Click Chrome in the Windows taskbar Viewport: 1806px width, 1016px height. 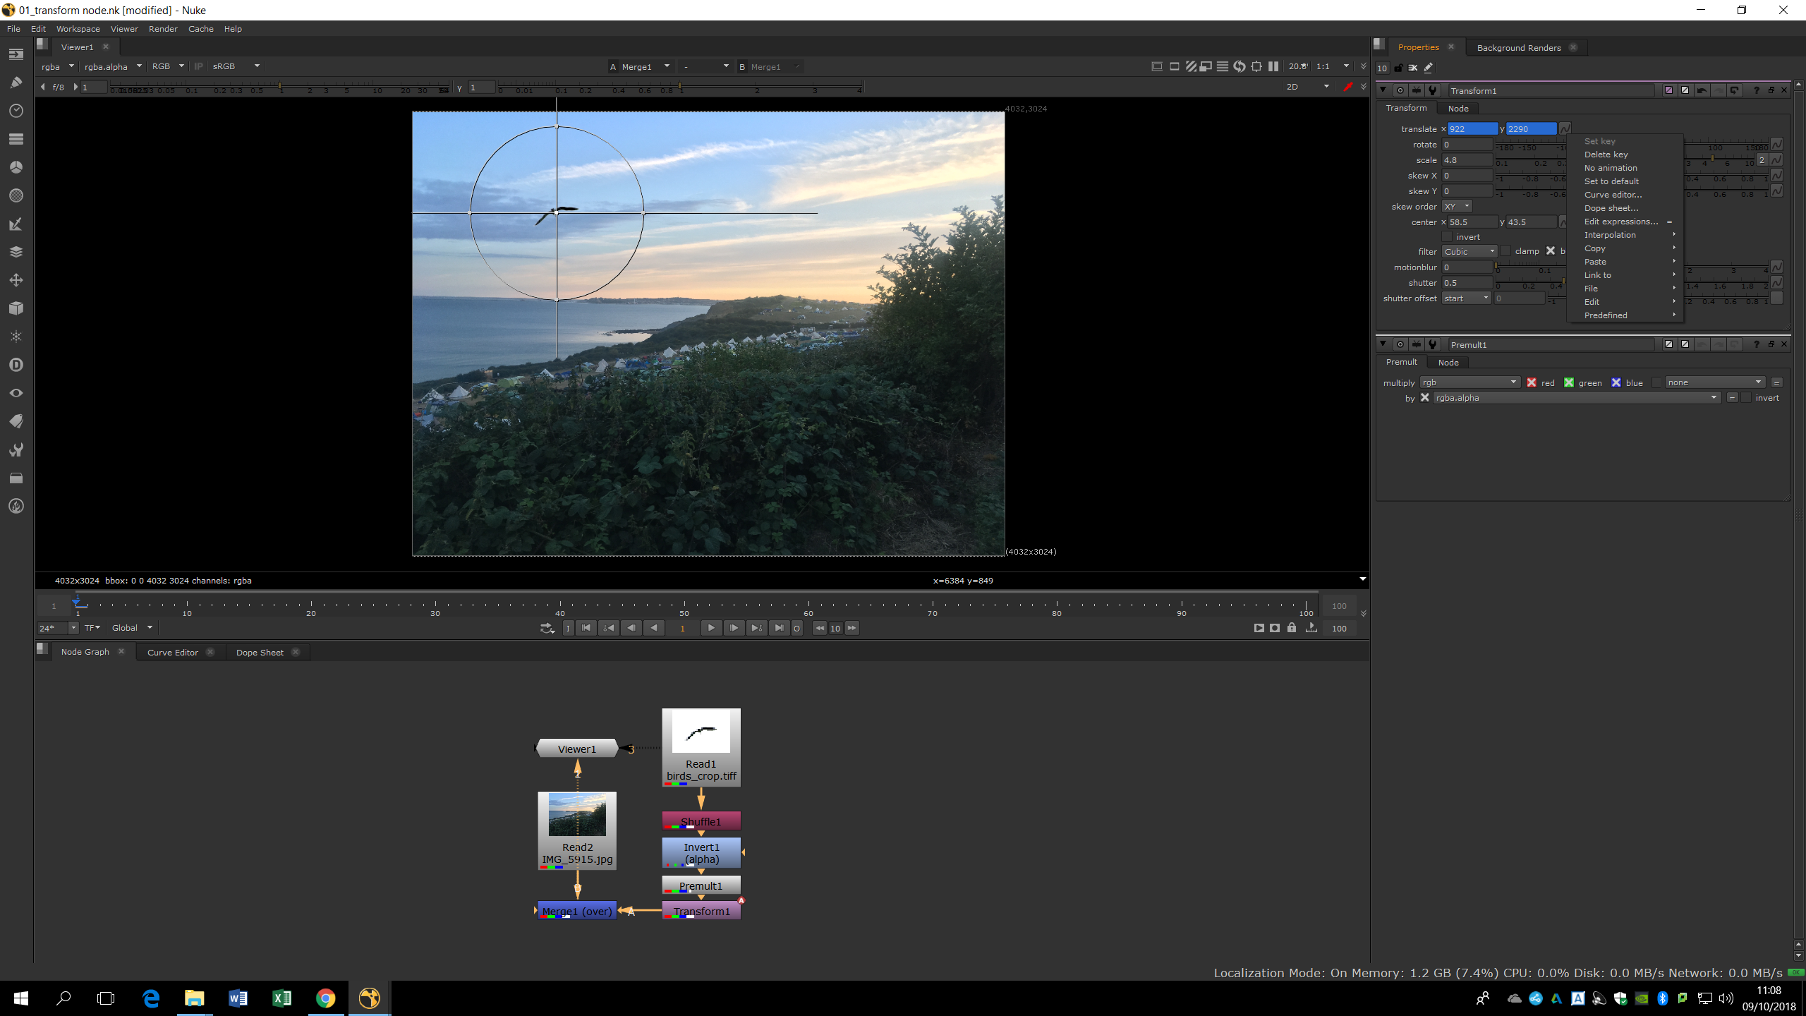[x=325, y=998]
